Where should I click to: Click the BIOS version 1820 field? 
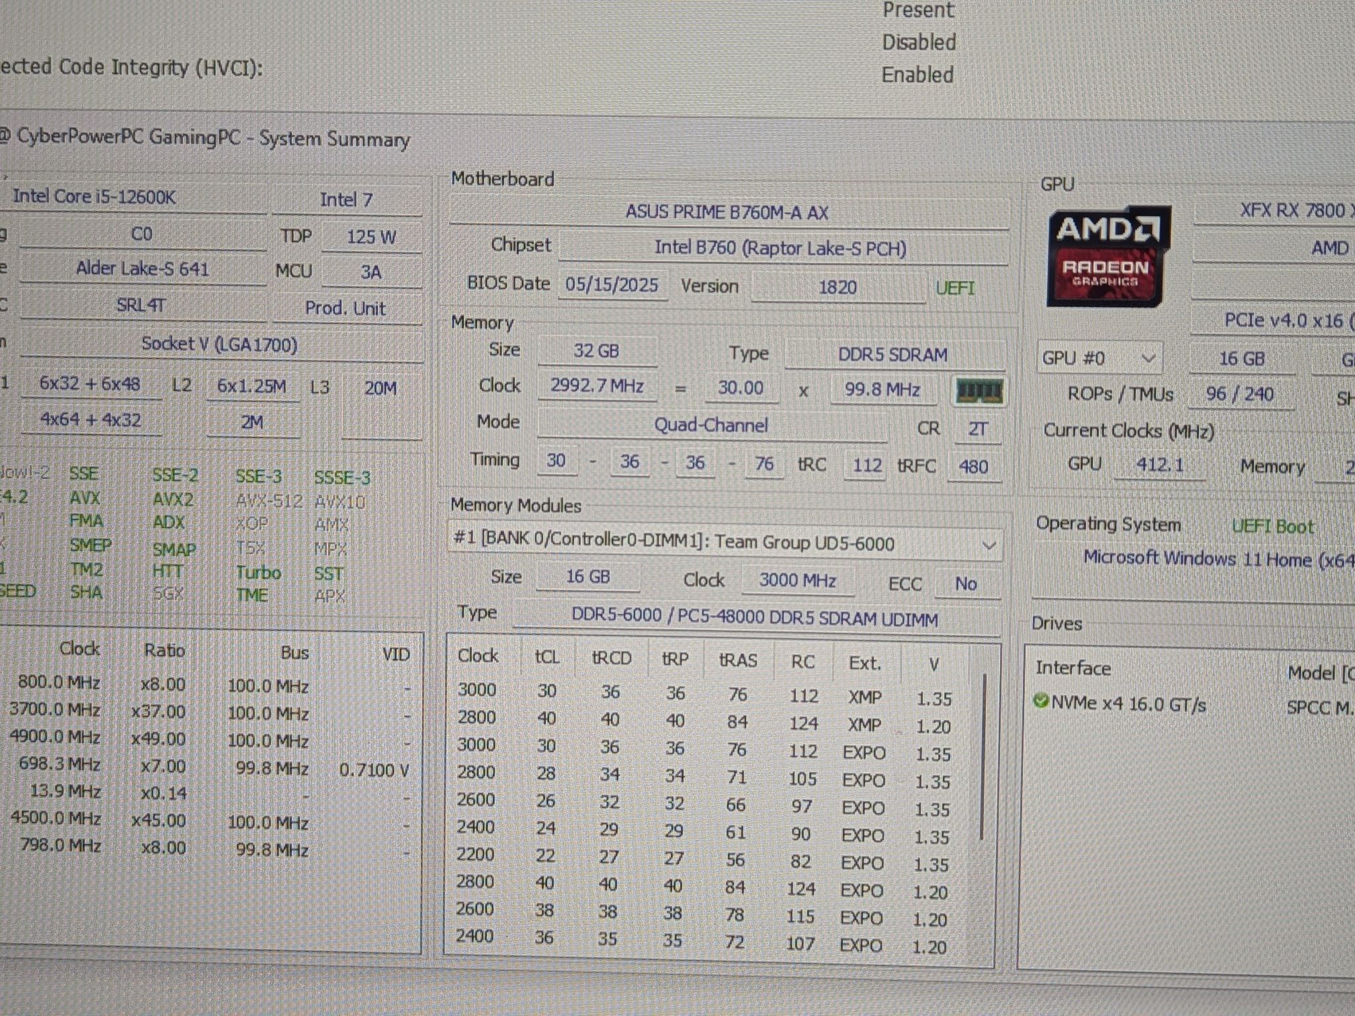click(x=838, y=288)
